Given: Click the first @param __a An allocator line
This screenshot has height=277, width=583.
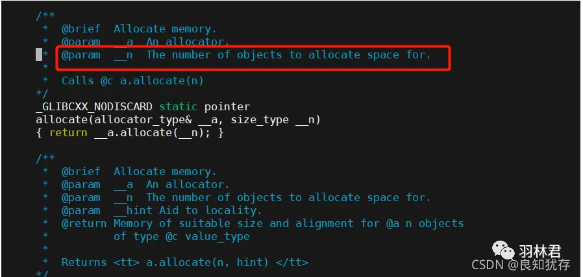Looking at the screenshot, I should coord(145,42).
